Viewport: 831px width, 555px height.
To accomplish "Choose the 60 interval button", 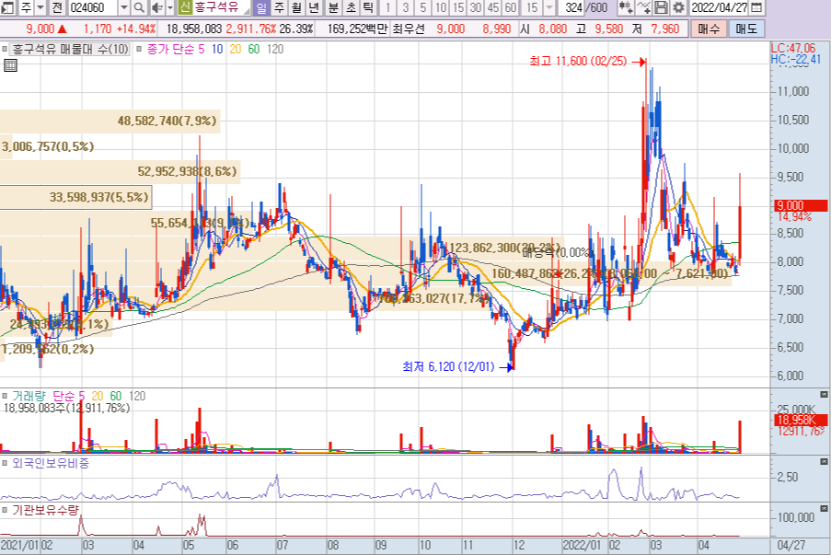I will [x=511, y=7].
